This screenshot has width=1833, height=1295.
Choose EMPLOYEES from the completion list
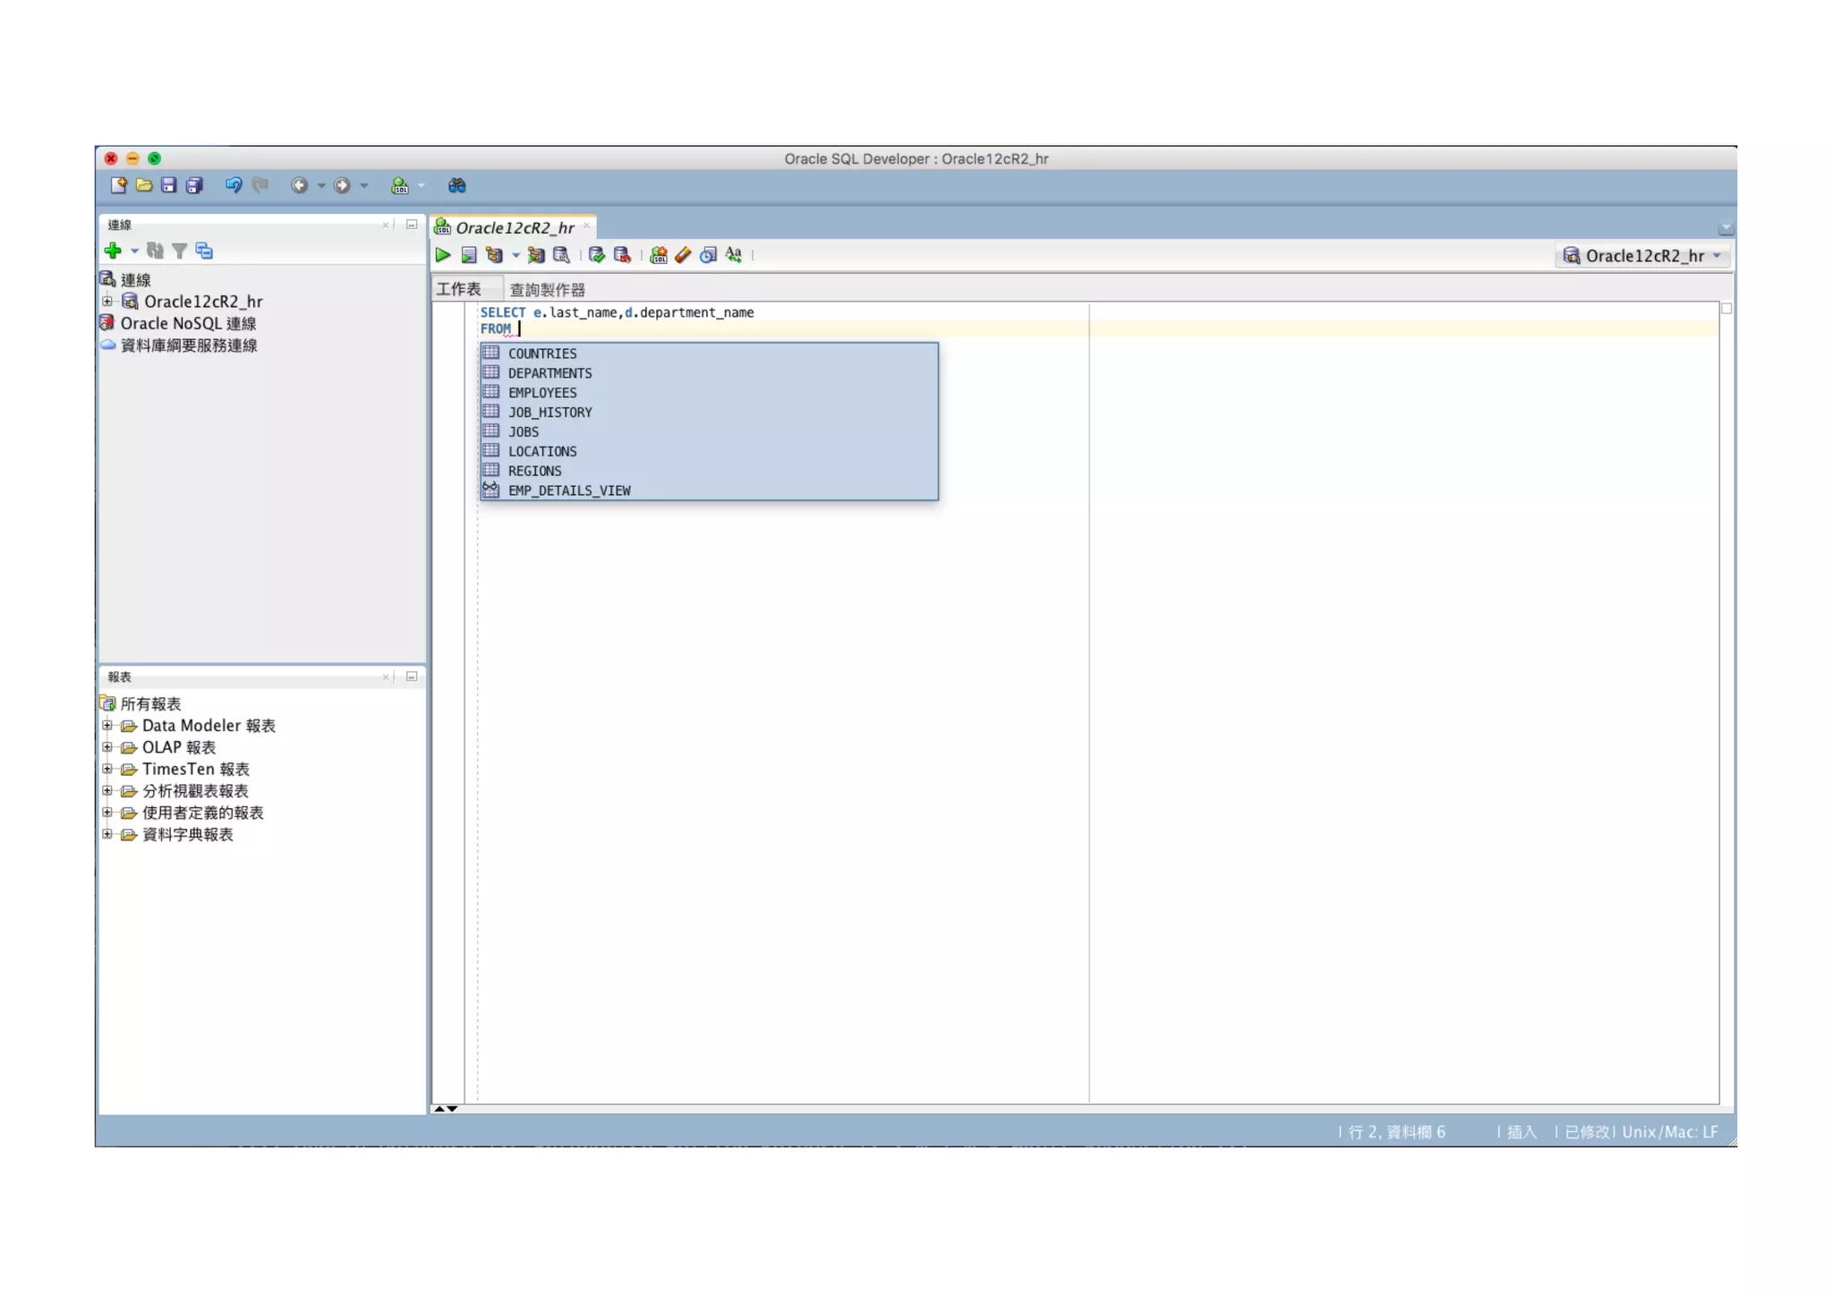709,393
